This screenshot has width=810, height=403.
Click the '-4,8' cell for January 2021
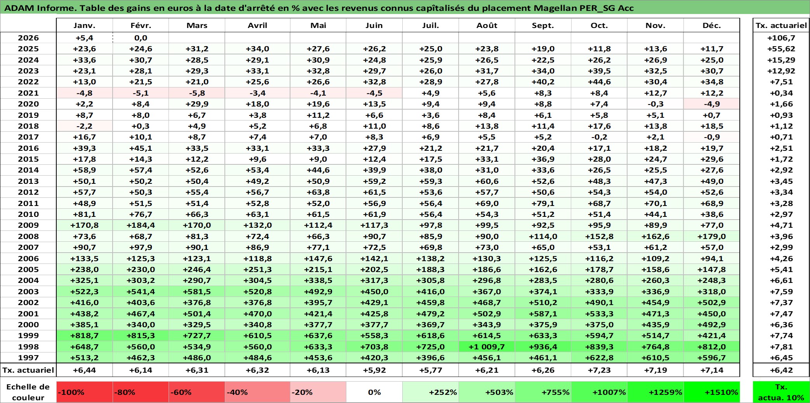tap(84, 93)
